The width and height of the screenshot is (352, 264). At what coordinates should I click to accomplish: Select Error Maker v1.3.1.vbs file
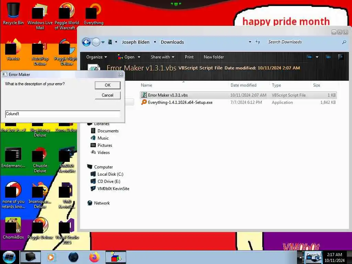click(238, 95)
